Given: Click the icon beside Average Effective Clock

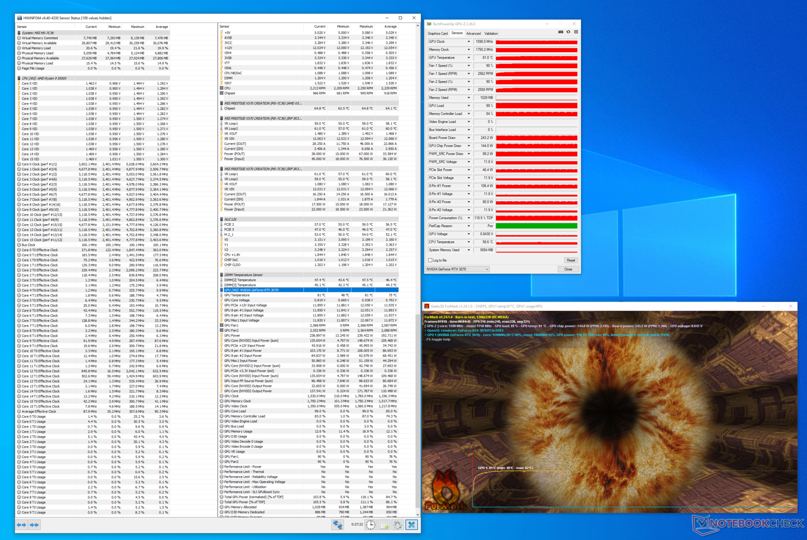Looking at the screenshot, I should [x=19, y=411].
